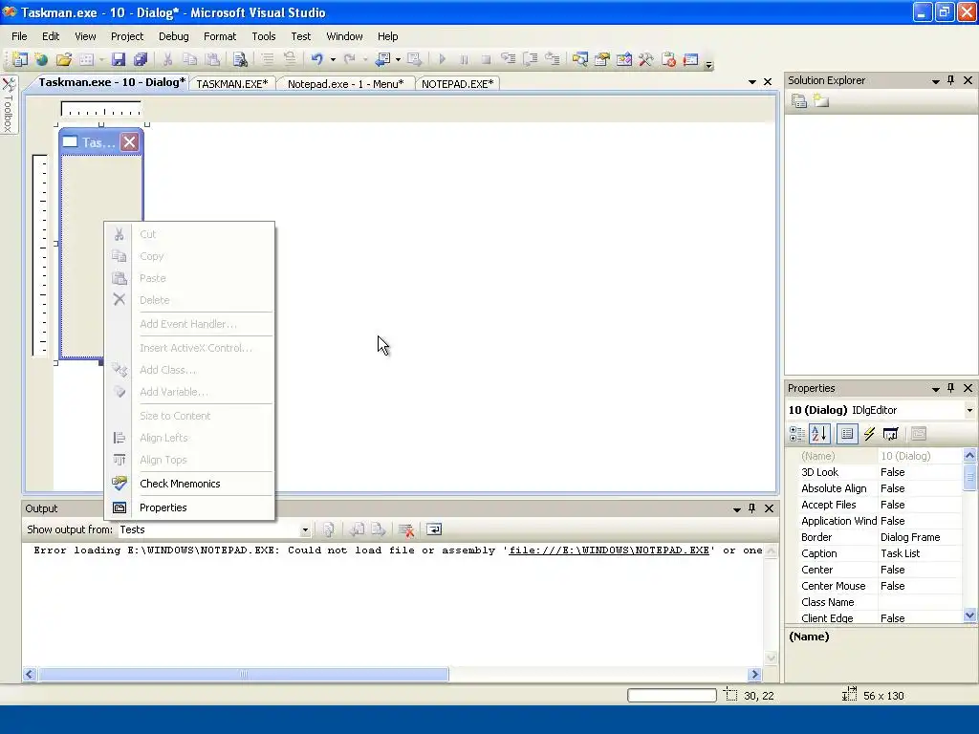The image size is (979, 734).
Task: Click the Start Page toolbar icon
Action: [x=690, y=59]
